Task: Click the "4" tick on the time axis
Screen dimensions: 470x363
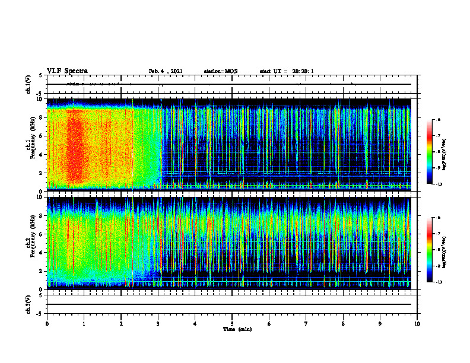Action: (x=195, y=324)
